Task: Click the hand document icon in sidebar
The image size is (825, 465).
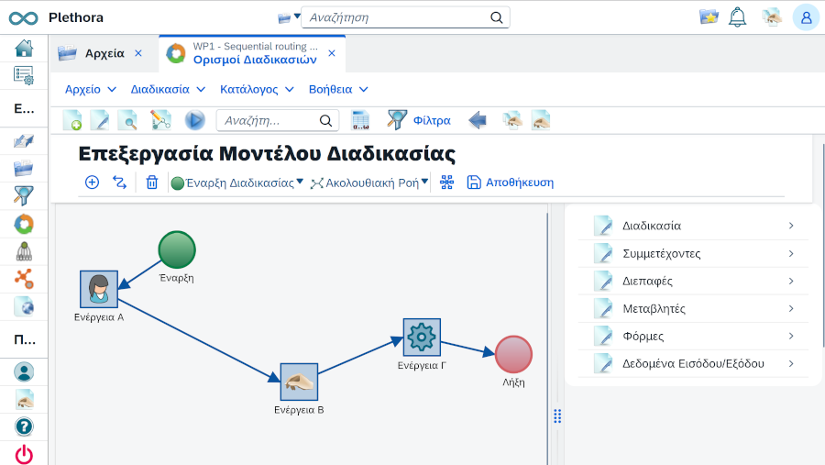Action: click(x=24, y=399)
